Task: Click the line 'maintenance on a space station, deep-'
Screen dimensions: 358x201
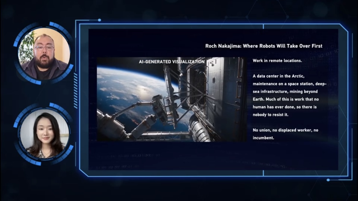Action: click(x=289, y=84)
